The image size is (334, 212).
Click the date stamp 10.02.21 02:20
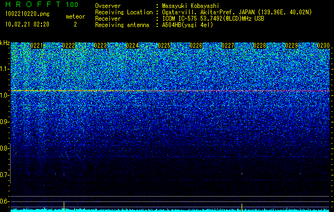click(27, 24)
